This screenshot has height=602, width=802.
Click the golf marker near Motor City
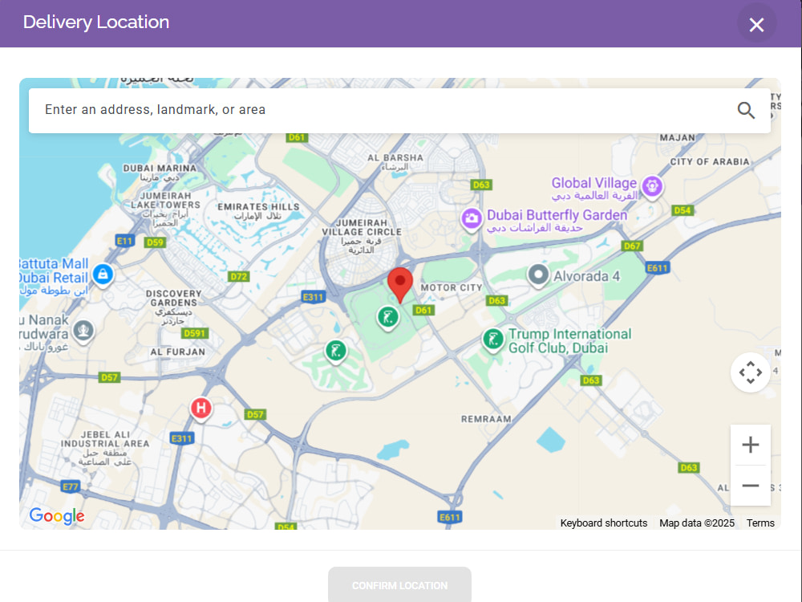[388, 319]
